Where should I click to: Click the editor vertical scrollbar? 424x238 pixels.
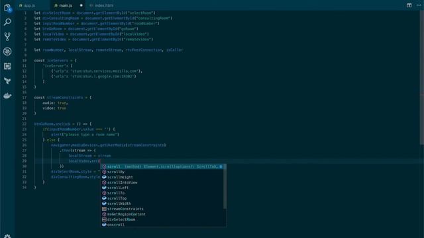[x=422, y=78]
